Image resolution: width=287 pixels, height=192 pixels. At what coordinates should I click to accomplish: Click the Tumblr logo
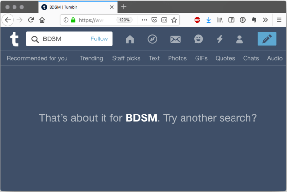click(14, 39)
